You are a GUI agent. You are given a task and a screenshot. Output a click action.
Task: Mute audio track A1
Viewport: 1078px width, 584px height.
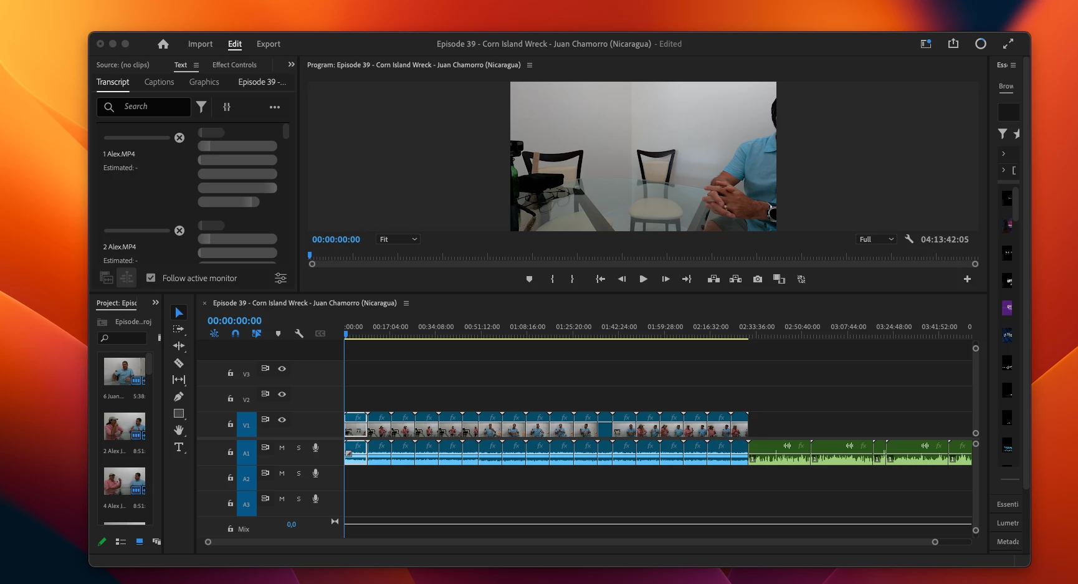click(x=282, y=448)
